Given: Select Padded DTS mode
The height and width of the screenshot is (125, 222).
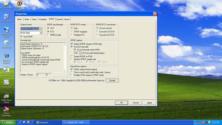Looking at the screenshot, I should pyautogui.click(x=72, y=35).
